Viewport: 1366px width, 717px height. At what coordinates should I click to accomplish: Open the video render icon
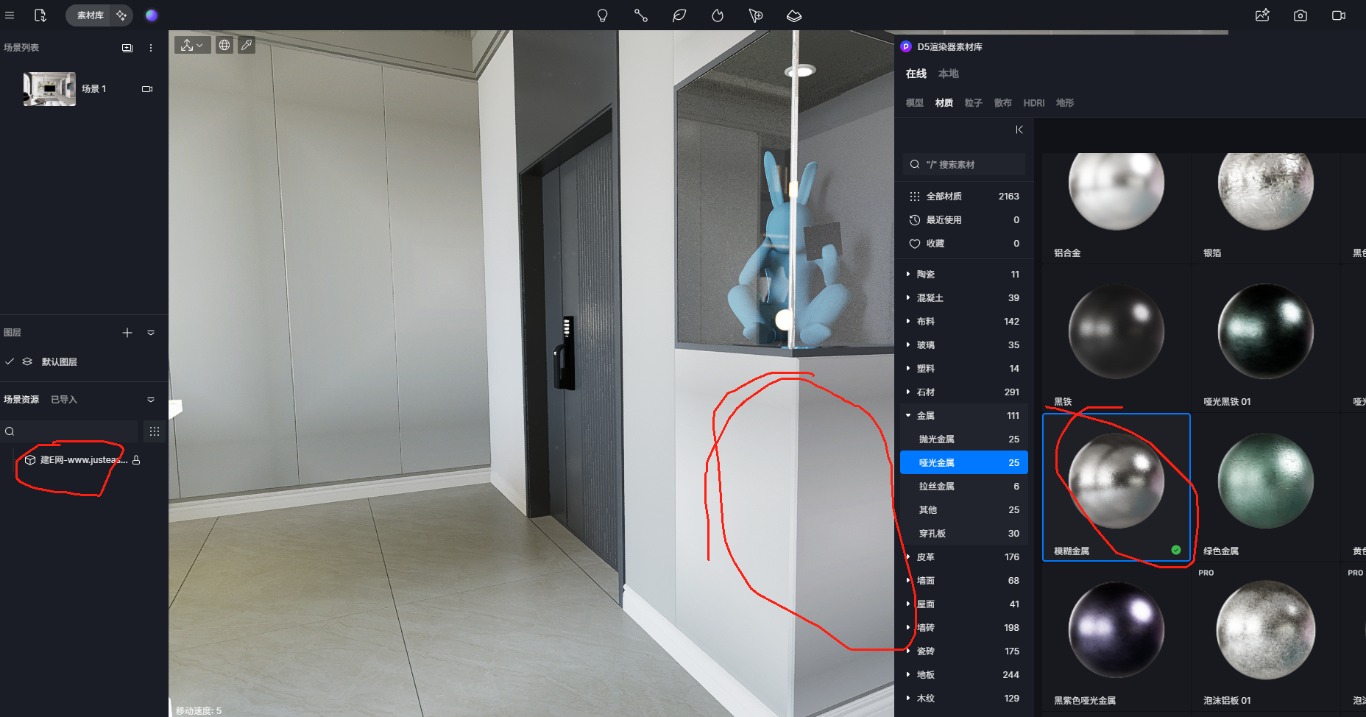point(1339,15)
